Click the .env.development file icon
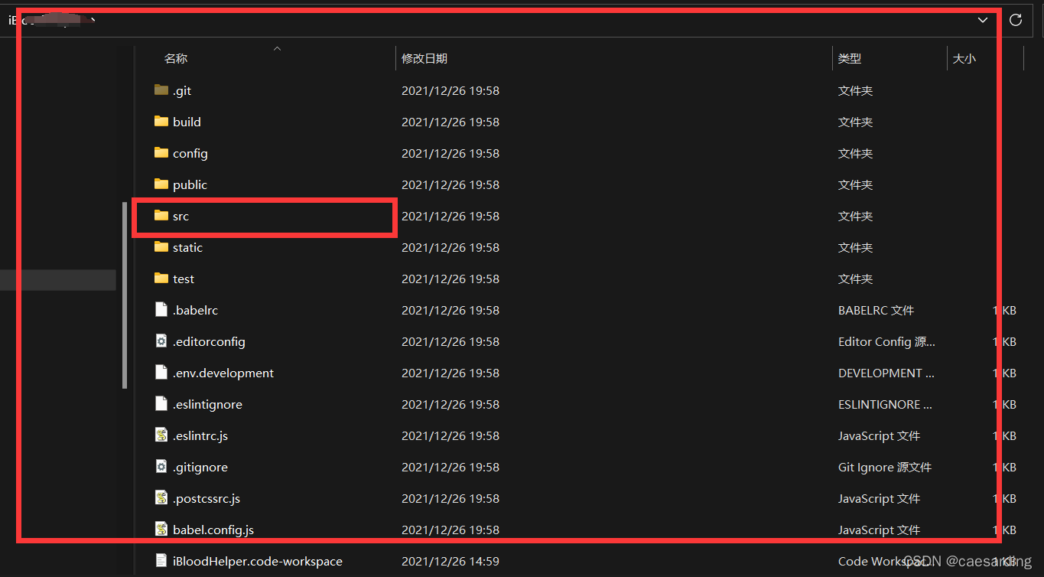 click(x=161, y=373)
